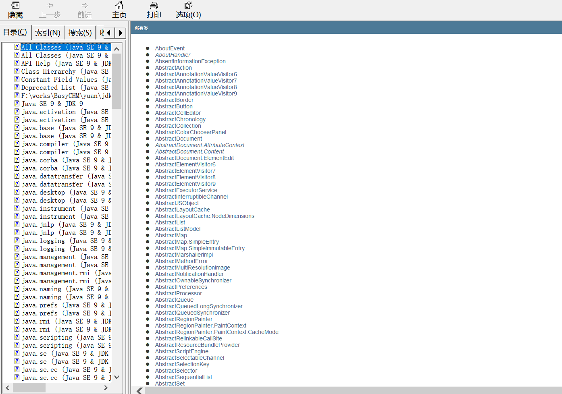Open the AbstractCellEditor link
This screenshot has height=394, width=562.
tap(178, 113)
